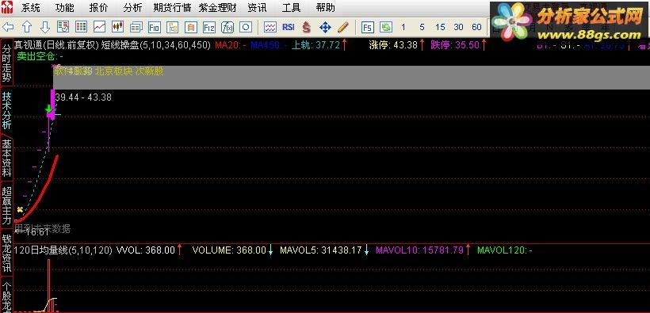The width and height of the screenshot is (650, 313).
Task: Click the up-arrow toolbar icon
Action: (26, 28)
